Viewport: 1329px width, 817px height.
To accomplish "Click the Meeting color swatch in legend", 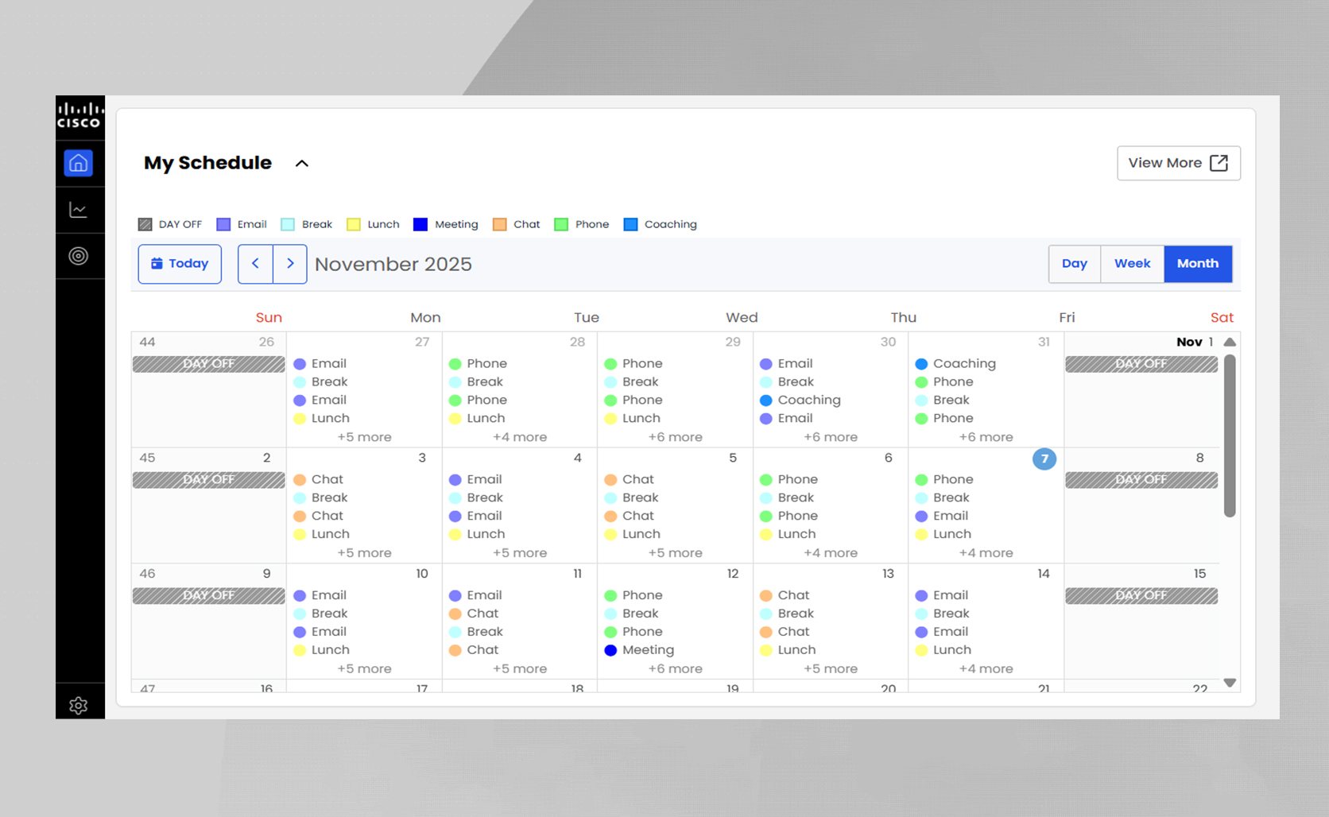I will click(420, 225).
